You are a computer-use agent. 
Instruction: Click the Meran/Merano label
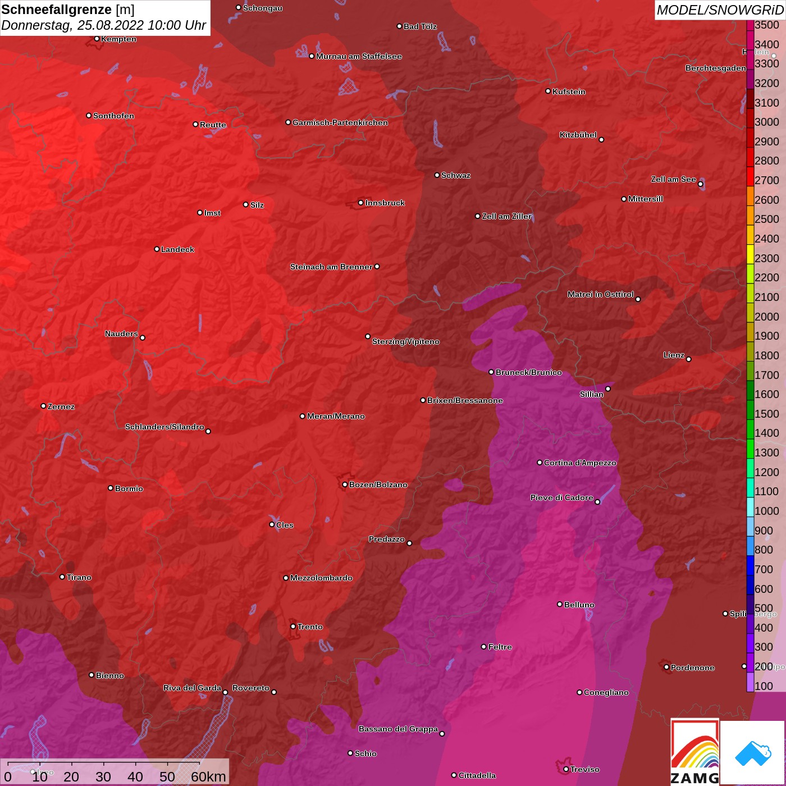coord(336,416)
